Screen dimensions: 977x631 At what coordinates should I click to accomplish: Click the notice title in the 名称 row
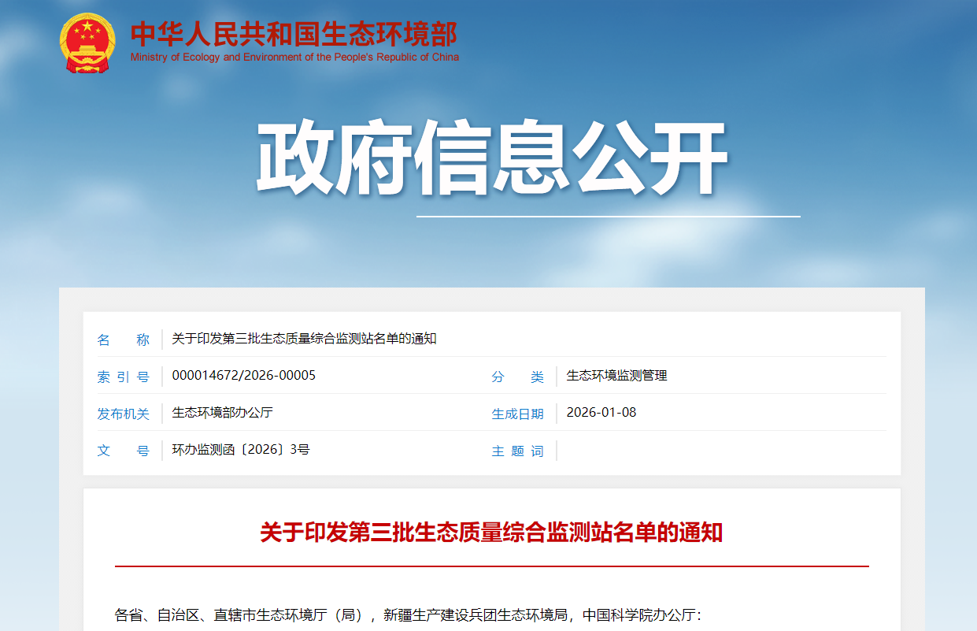[304, 339]
